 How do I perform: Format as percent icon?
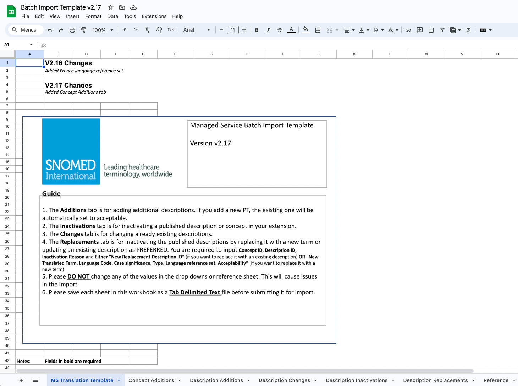pyautogui.click(x=136, y=30)
